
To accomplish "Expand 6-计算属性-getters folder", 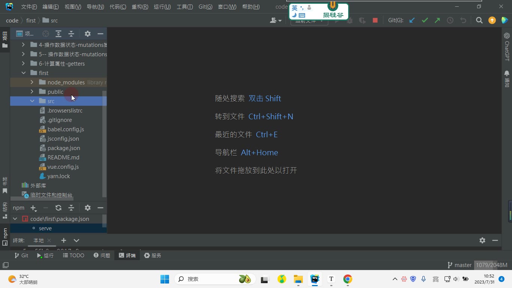I will coord(23,63).
